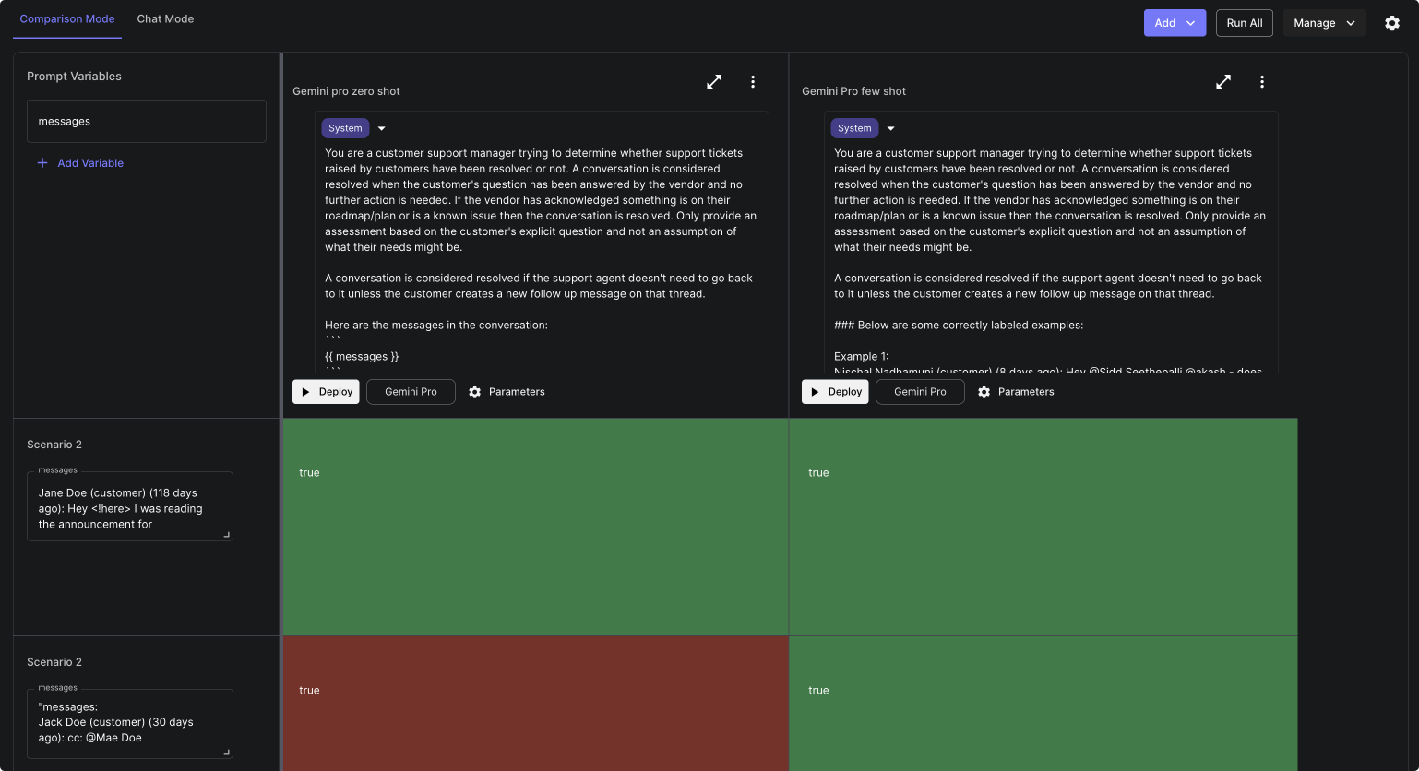This screenshot has width=1419, height=771.
Task: Open the settings gear at top right
Action: coord(1392,23)
